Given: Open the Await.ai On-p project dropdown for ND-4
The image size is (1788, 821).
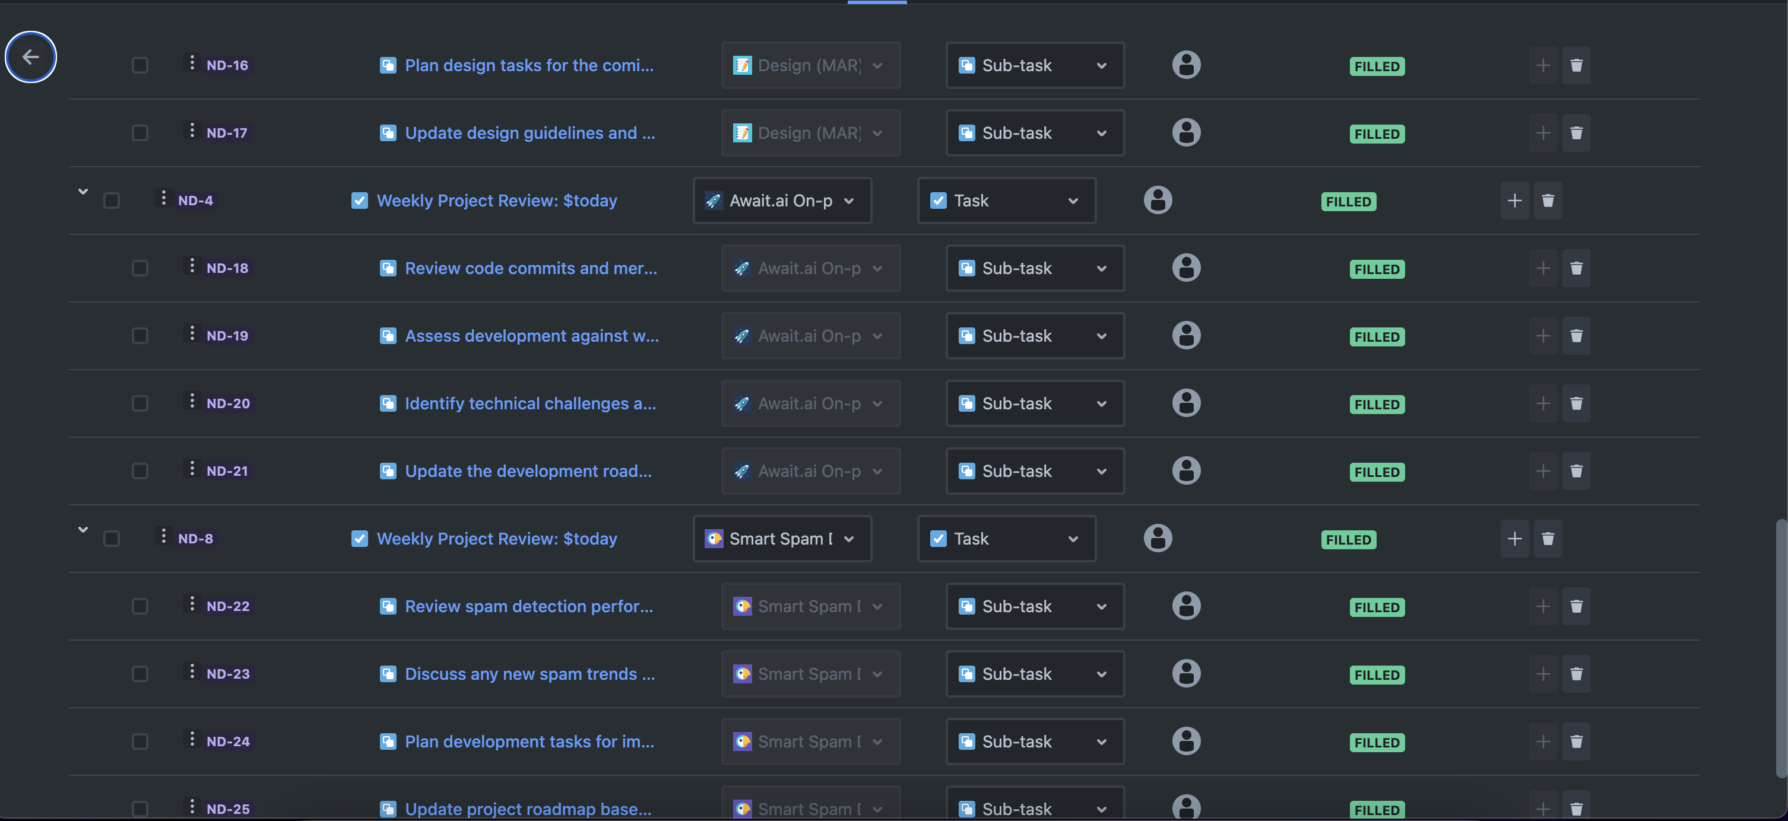Looking at the screenshot, I should coord(782,201).
